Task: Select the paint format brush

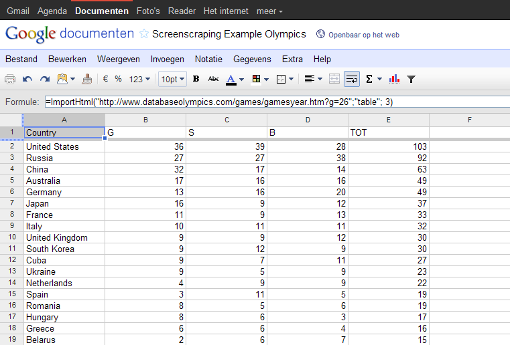Action: (x=87, y=79)
